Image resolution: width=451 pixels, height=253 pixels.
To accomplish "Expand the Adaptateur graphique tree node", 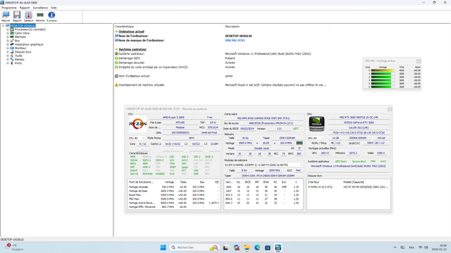I will pos(8,44).
